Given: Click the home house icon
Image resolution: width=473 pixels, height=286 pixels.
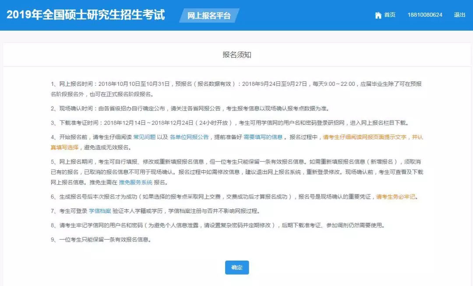Looking at the screenshot, I should click(378, 15).
